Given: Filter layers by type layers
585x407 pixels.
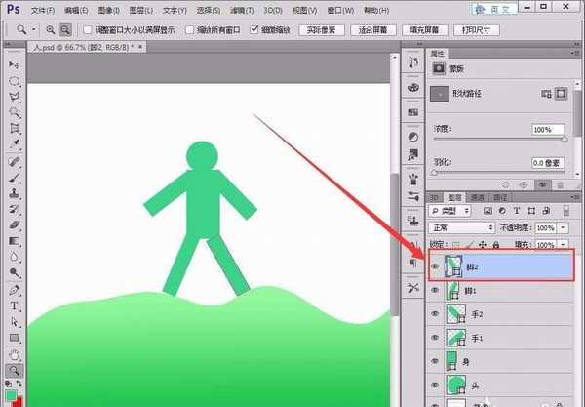Looking at the screenshot, I should pos(517,211).
